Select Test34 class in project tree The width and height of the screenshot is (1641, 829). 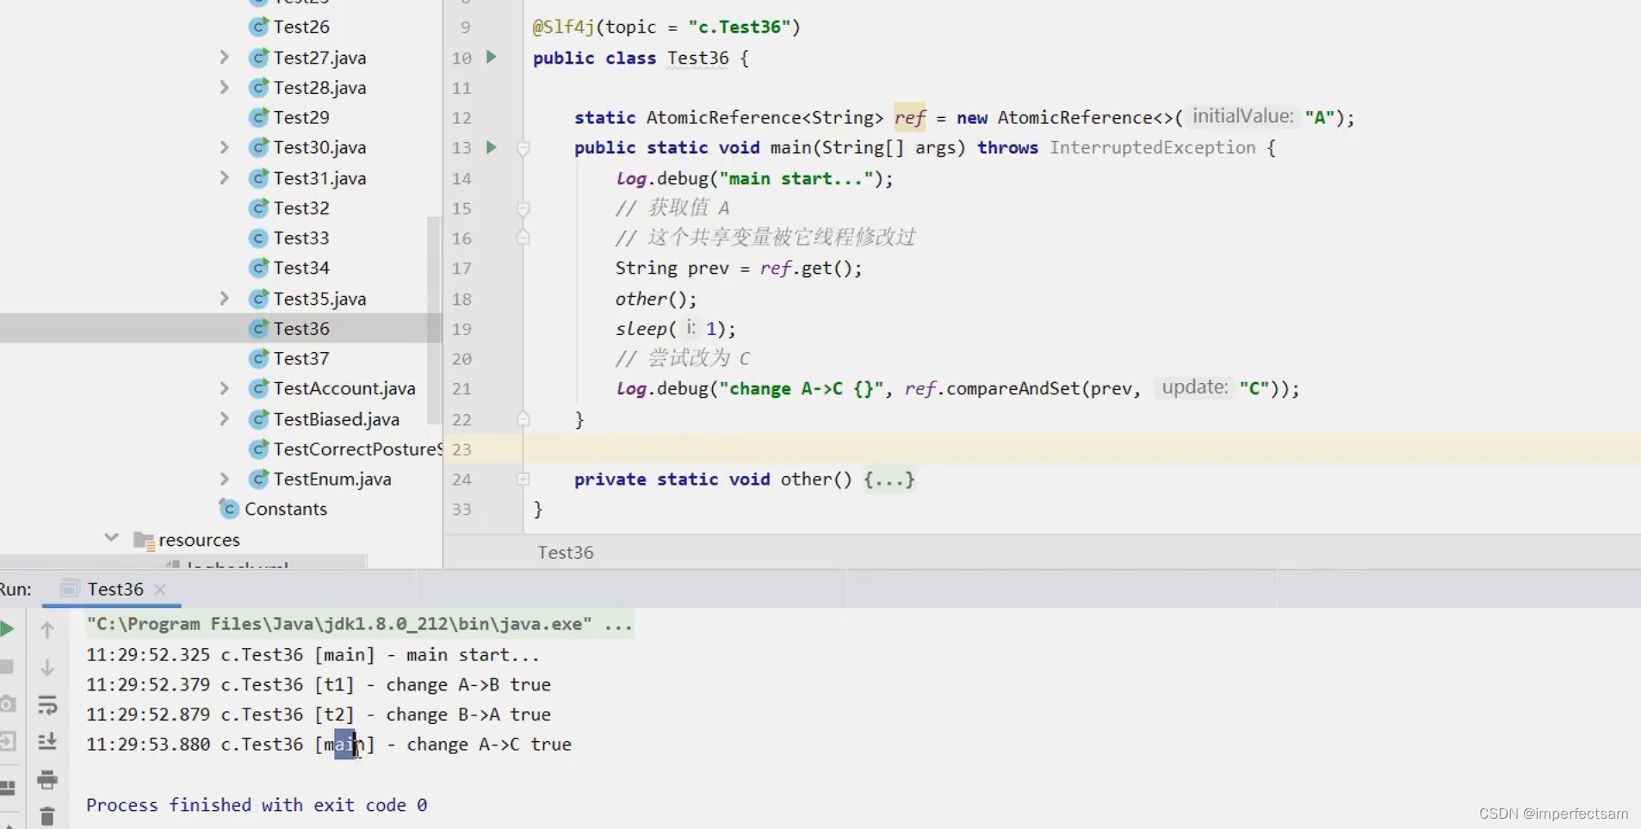click(x=301, y=268)
